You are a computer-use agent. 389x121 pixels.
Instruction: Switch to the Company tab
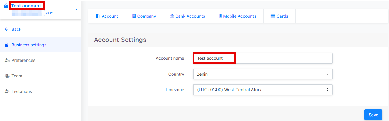click(144, 16)
